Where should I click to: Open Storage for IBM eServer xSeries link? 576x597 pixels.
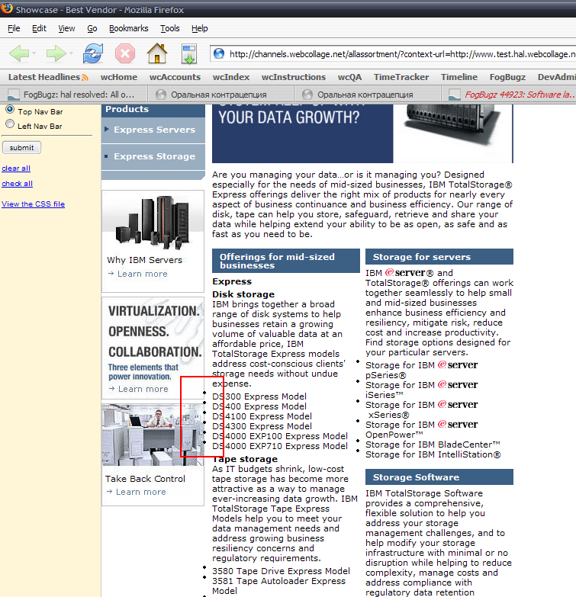421,409
